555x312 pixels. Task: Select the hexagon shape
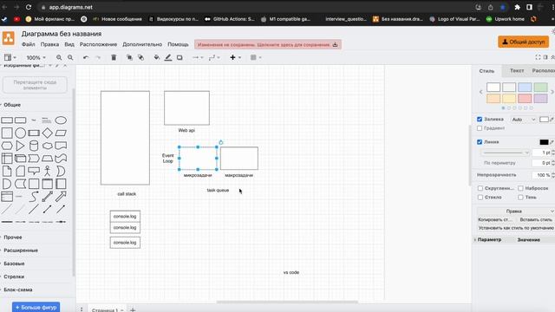click(x=7, y=146)
